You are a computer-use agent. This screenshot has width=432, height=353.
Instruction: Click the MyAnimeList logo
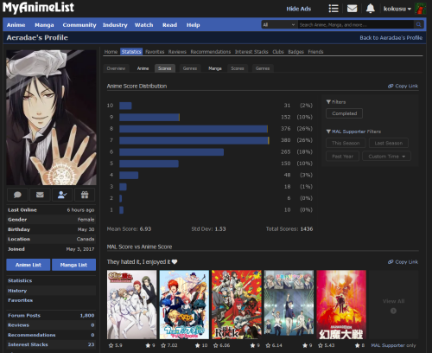pyautogui.click(x=38, y=7)
